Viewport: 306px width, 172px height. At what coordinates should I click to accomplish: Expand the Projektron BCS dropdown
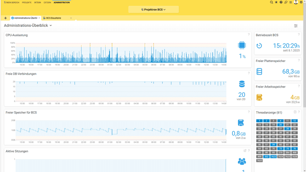tap(153, 9)
